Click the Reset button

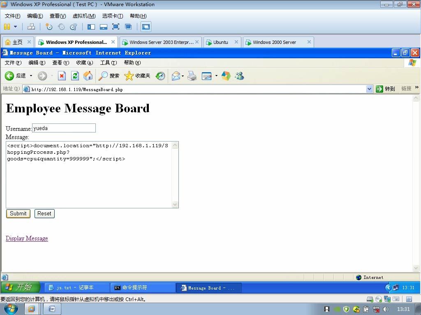point(44,213)
